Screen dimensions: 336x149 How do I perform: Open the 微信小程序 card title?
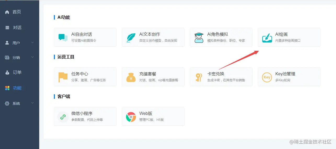point(82,114)
